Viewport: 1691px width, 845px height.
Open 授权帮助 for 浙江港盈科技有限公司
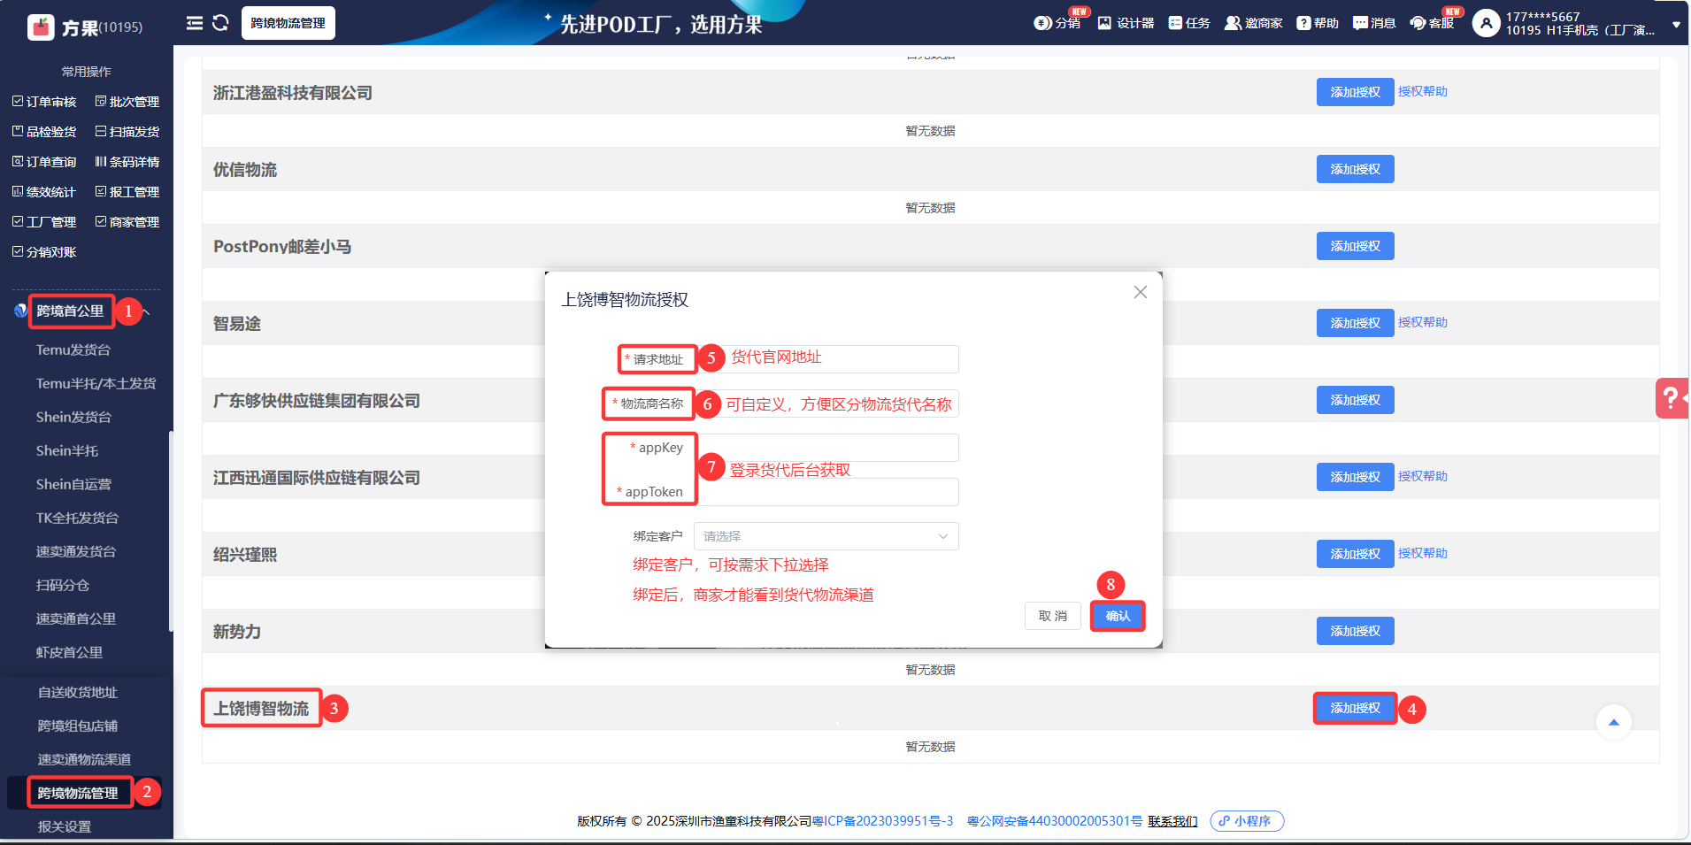(x=1423, y=92)
